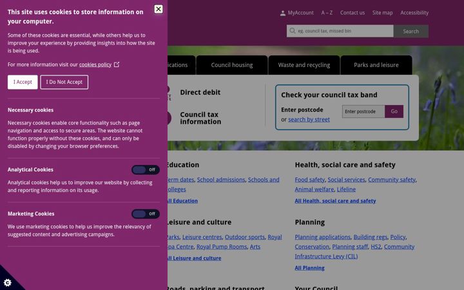
Task: Open School admissions link
Action: (221, 180)
